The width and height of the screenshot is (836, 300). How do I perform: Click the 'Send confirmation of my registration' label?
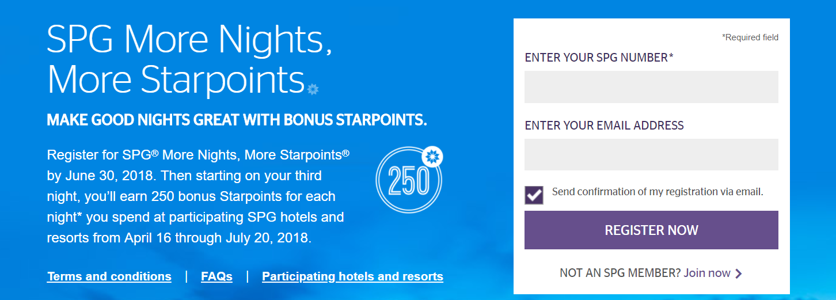coord(658,192)
